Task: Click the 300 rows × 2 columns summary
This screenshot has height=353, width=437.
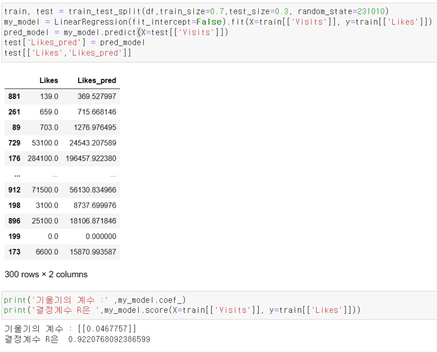Action: [x=46, y=275]
